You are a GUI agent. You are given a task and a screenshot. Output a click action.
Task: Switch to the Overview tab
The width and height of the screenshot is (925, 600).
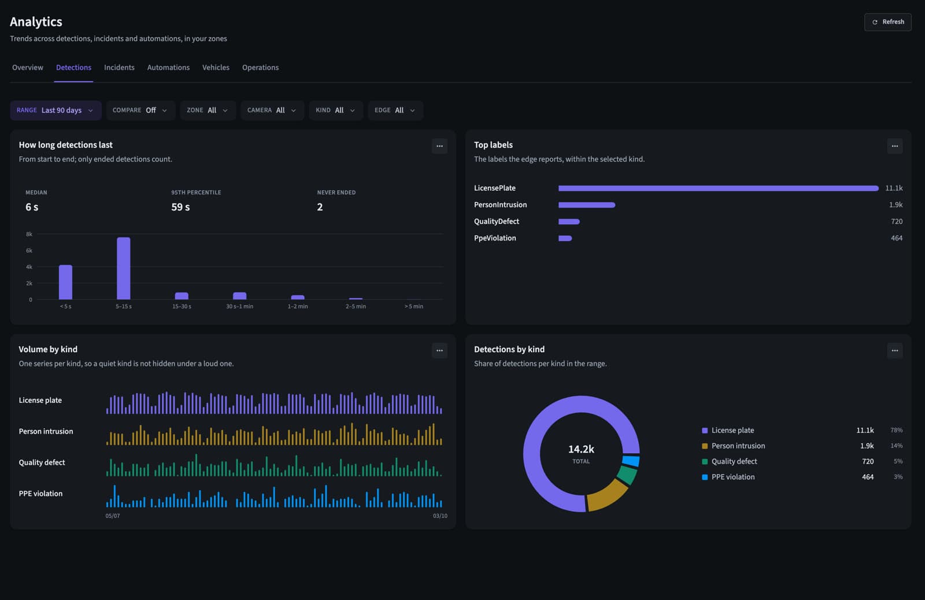pos(28,68)
